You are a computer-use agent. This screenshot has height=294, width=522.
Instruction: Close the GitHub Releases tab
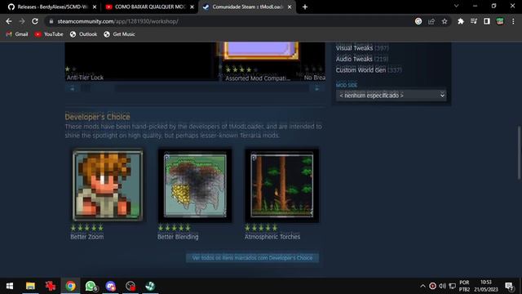95,7
